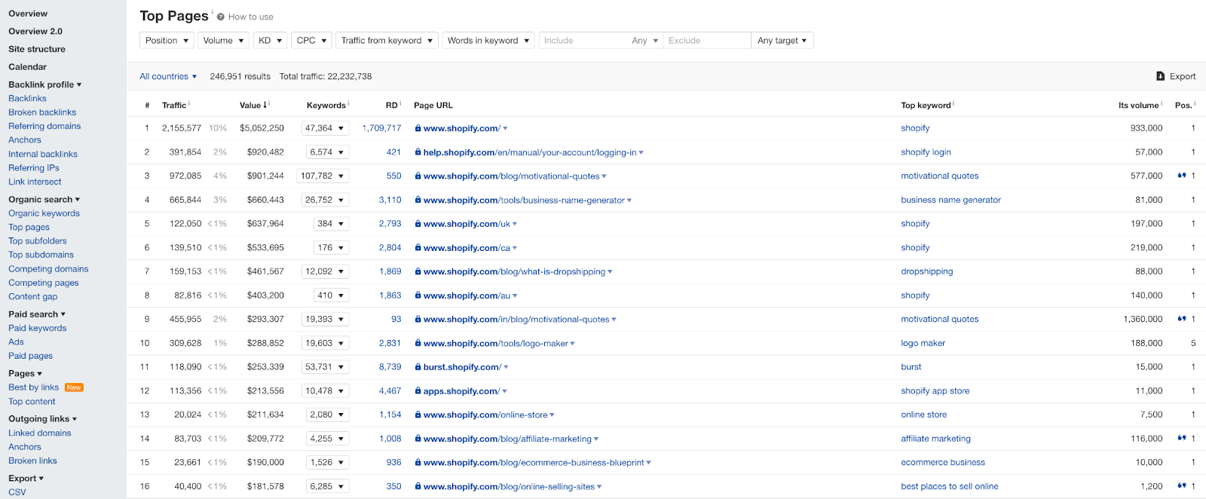Viewport: 1206px width, 499px height.
Task: Expand keywords dropdown showing 107,782
Action: [x=323, y=176]
